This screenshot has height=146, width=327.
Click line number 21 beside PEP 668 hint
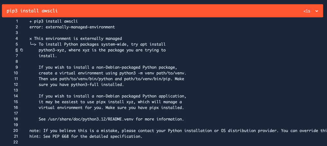16,137
